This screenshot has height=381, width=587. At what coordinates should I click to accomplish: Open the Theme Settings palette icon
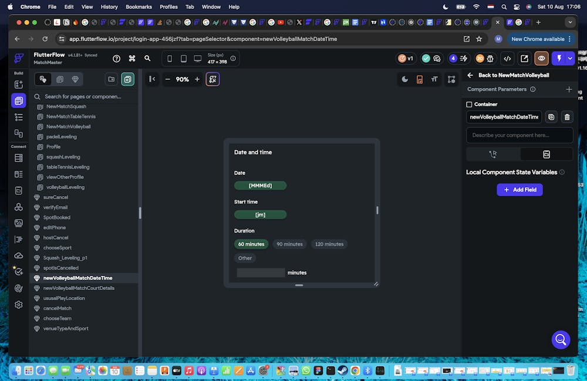click(18, 288)
